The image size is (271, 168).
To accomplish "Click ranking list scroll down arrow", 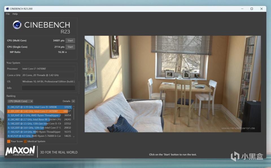I will click(74, 136).
